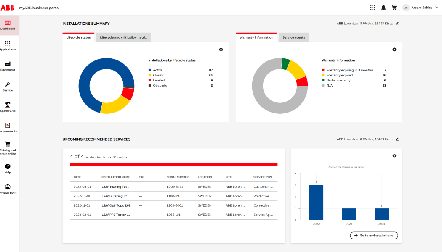Image resolution: width=442 pixels, height=252 pixels.
Task: Click serial number L265-101
Action: [173, 215]
